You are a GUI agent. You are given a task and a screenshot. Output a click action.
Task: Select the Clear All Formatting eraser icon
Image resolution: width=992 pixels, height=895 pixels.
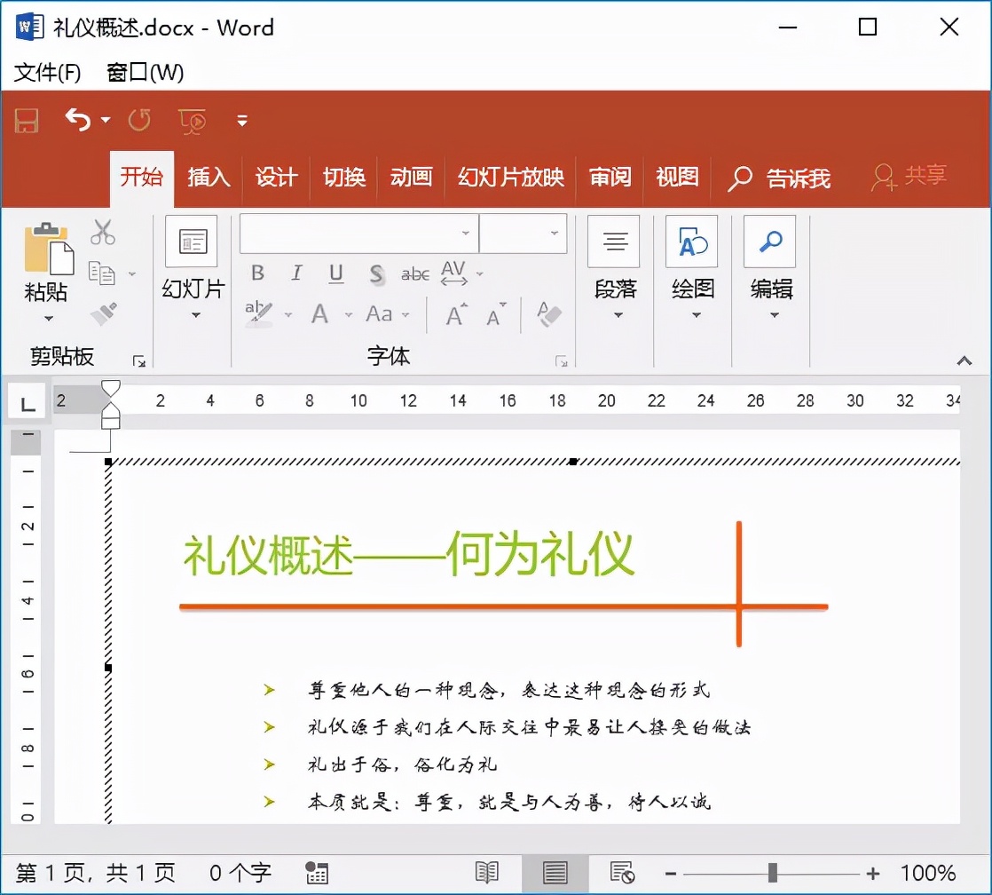[547, 315]
